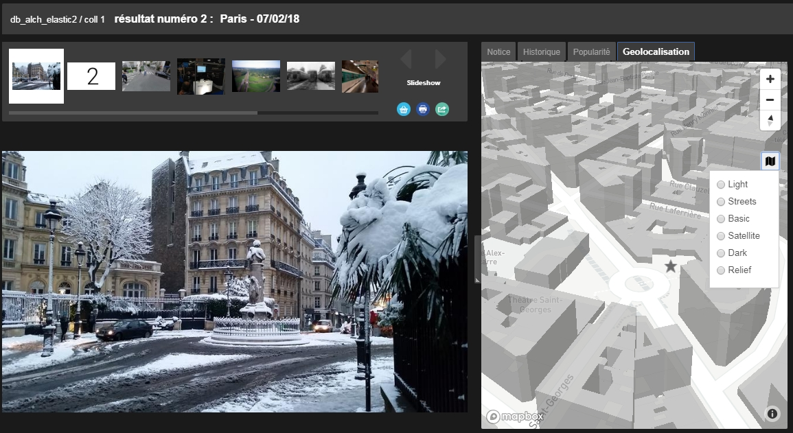Zoom out on the map
The width and height of the screenshot is (793, 433).
[x=770, y=100]
